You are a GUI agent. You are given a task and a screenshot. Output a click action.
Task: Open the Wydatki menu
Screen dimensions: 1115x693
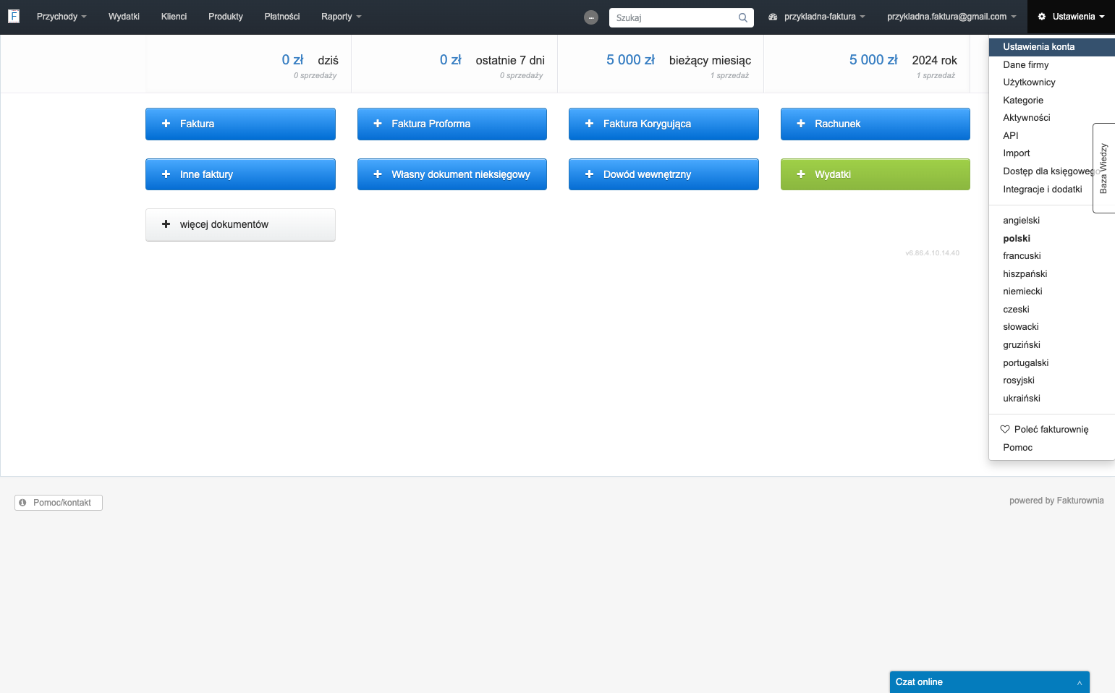(124, 17)
